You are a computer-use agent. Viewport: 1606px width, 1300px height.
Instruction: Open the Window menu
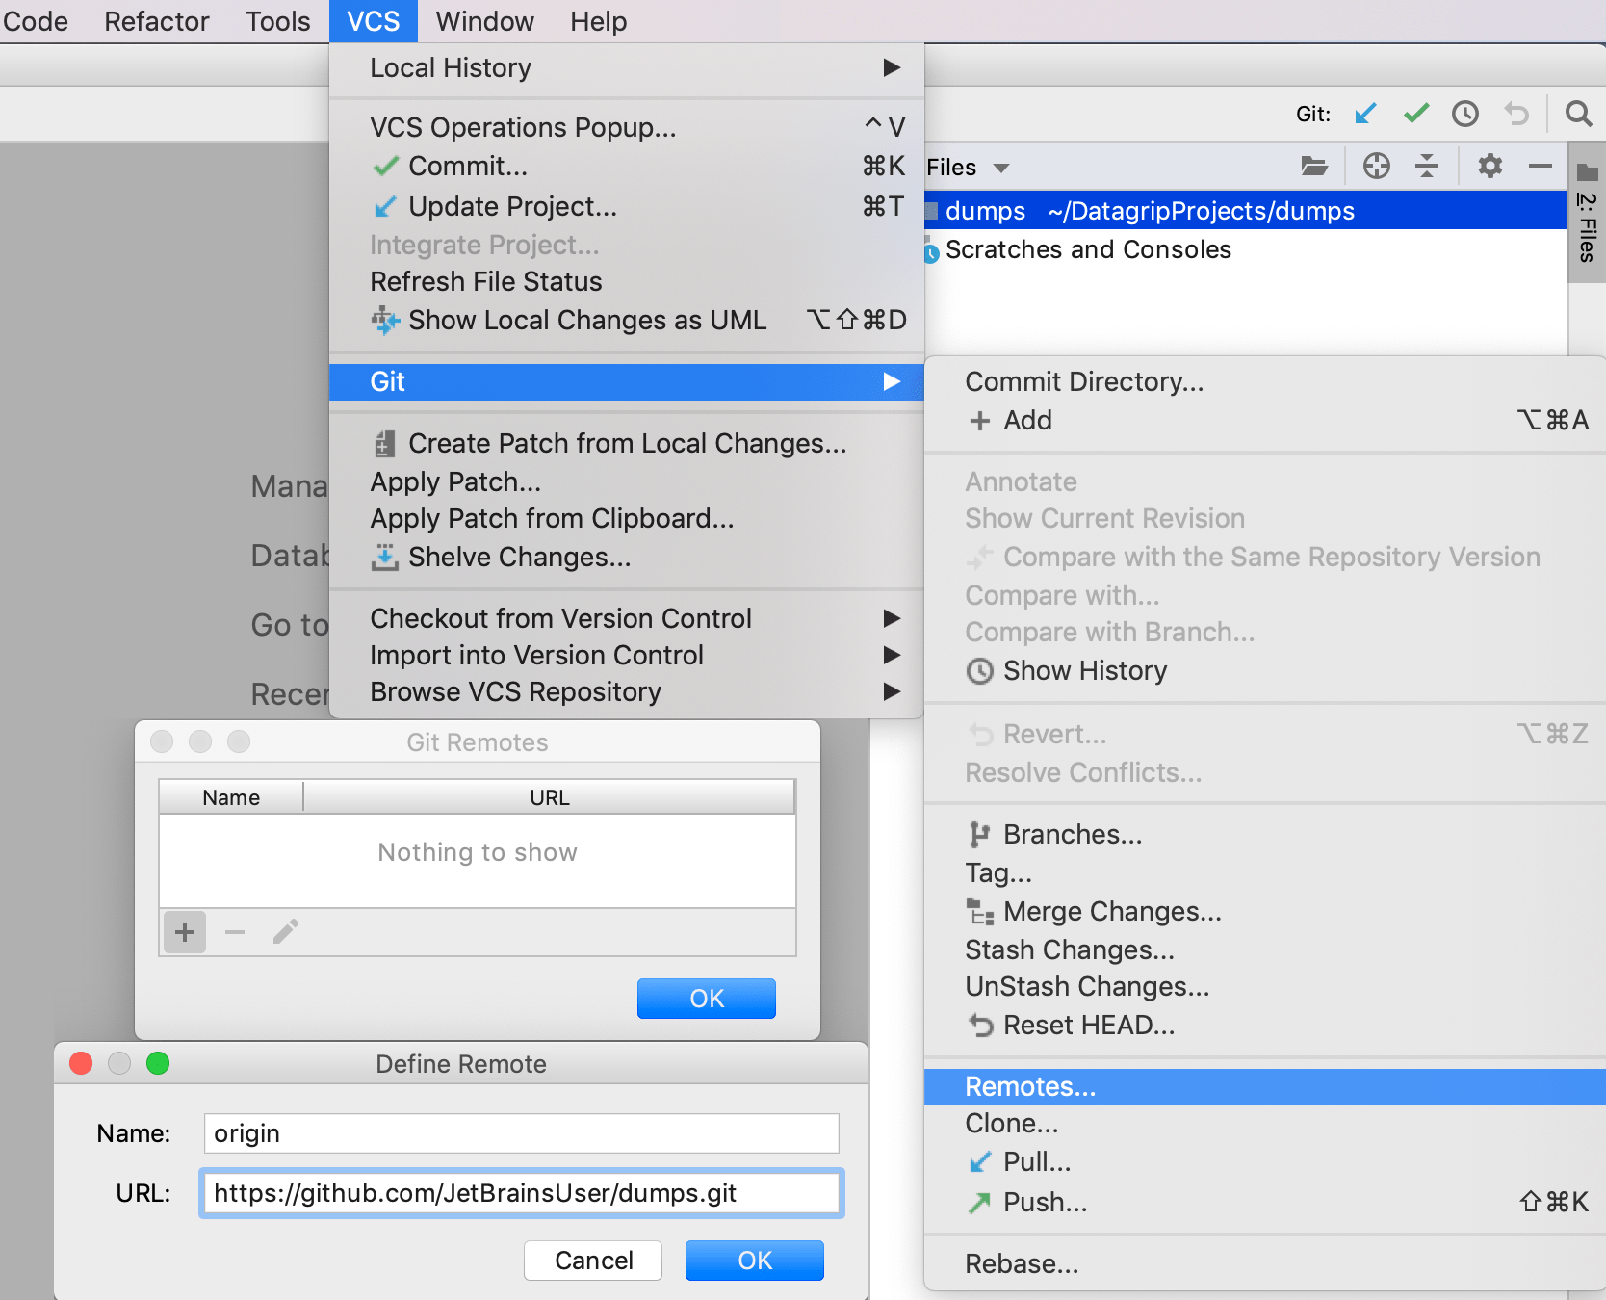[484, 21]
